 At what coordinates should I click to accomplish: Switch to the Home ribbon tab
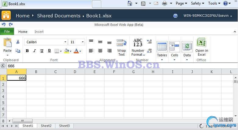click(23, 32)
